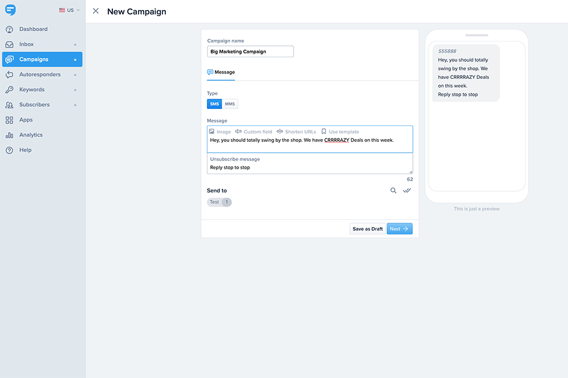
Task: Click the Analytics bar chart icon
Action: (x=9, y=135)
